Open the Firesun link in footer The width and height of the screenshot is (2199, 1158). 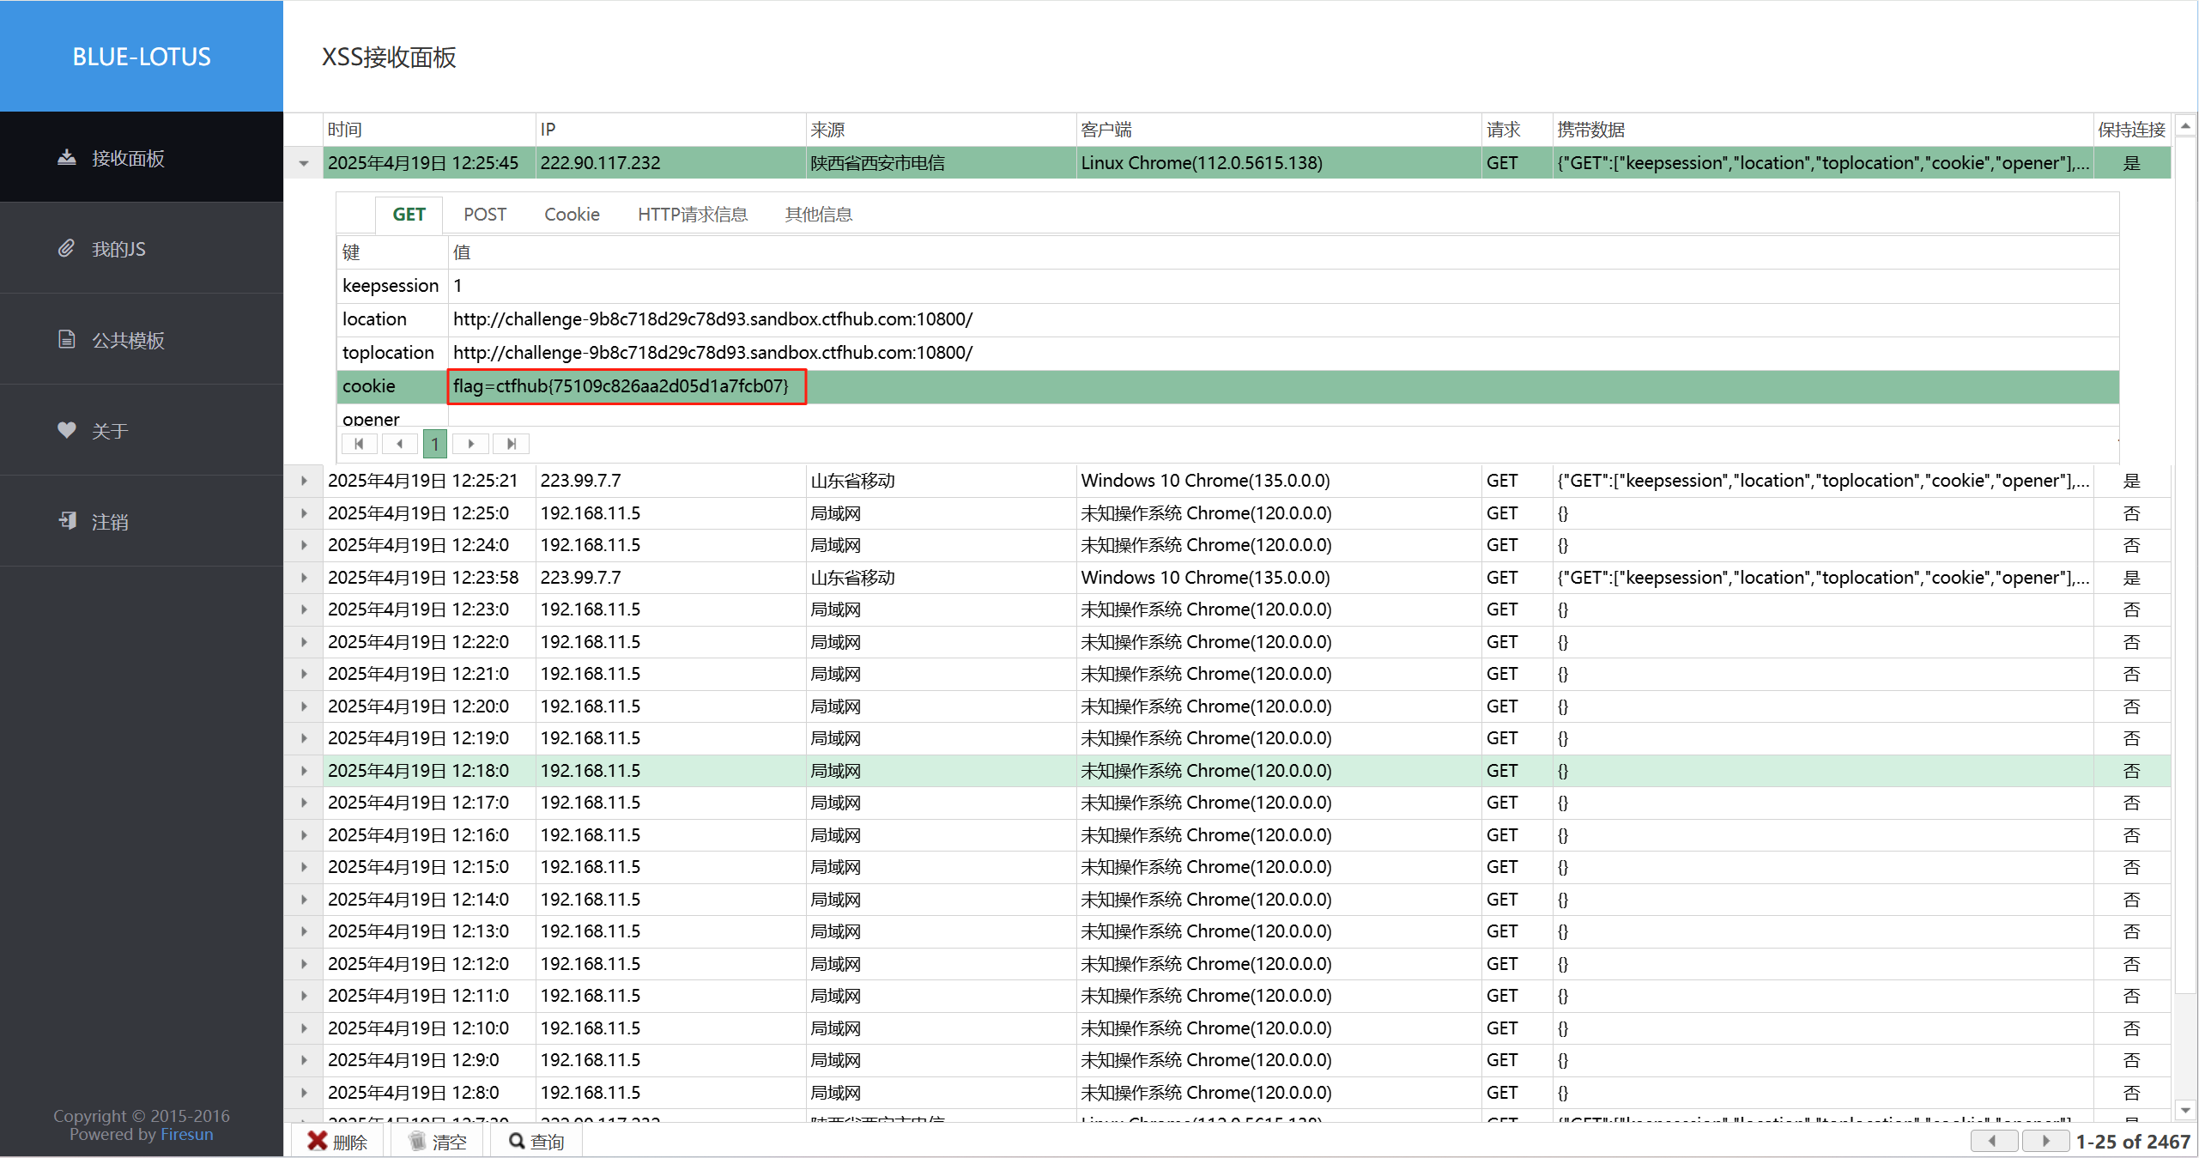[186, 1134]
